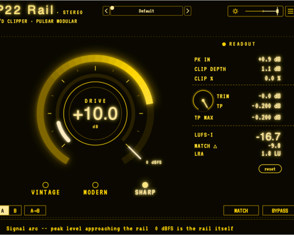The height and width of the screenshot is (235, 294).
Task: Click the CLIP DEPTH value 1.1 dB
Action: click(271, 69)
